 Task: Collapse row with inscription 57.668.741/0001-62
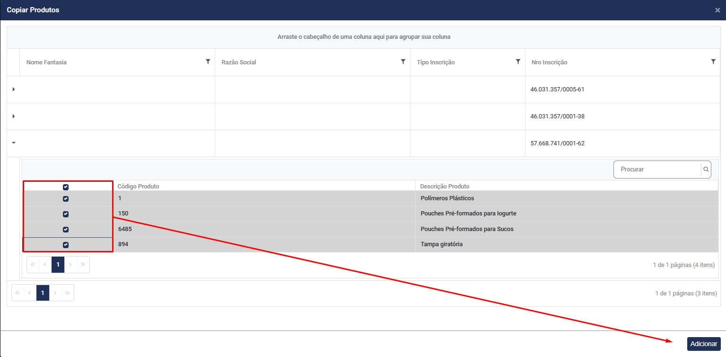13,143
